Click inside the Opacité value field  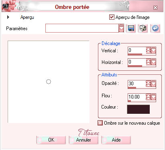(x=137, y=84)
